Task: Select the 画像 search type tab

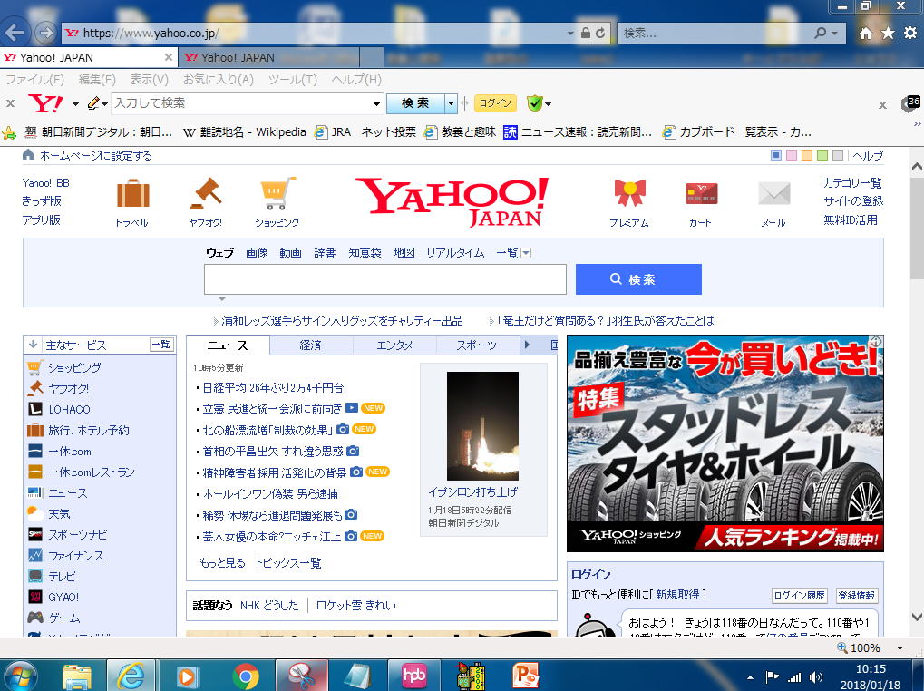Action: [x=257, y=253]
